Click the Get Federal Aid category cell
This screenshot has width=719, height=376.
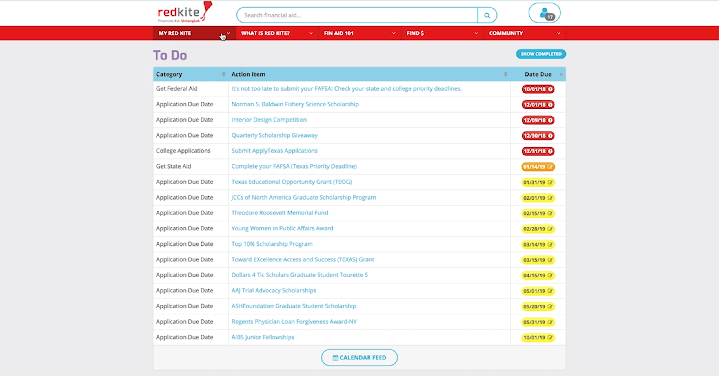pyautogui.click(x=190, y=89)
